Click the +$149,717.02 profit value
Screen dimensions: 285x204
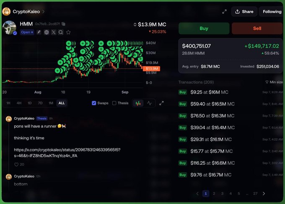[x=262, y=46]
